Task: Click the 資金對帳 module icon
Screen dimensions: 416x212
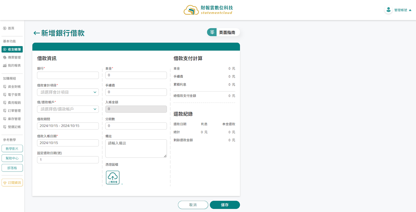Action: coord(5,87)
